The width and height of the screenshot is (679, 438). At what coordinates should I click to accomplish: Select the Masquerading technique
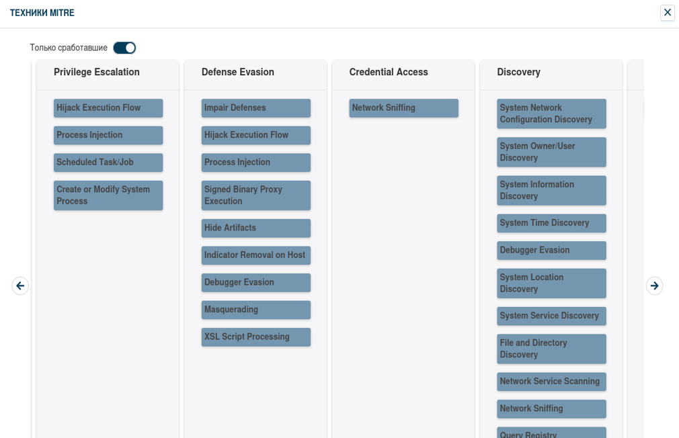(x=256, y=310)
